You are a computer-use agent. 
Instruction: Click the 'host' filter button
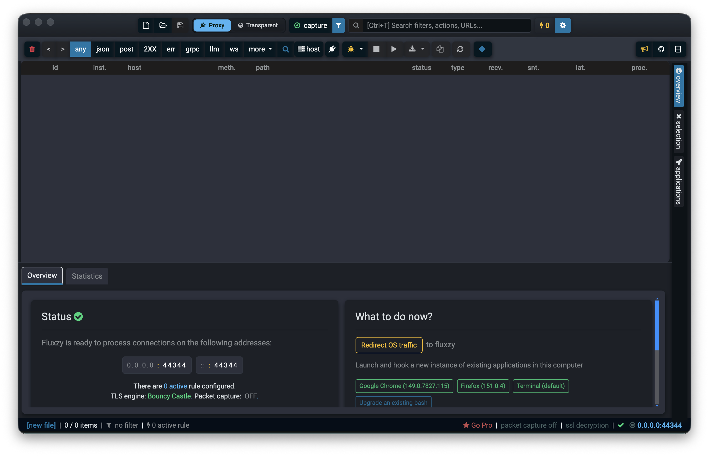[309, 49]
